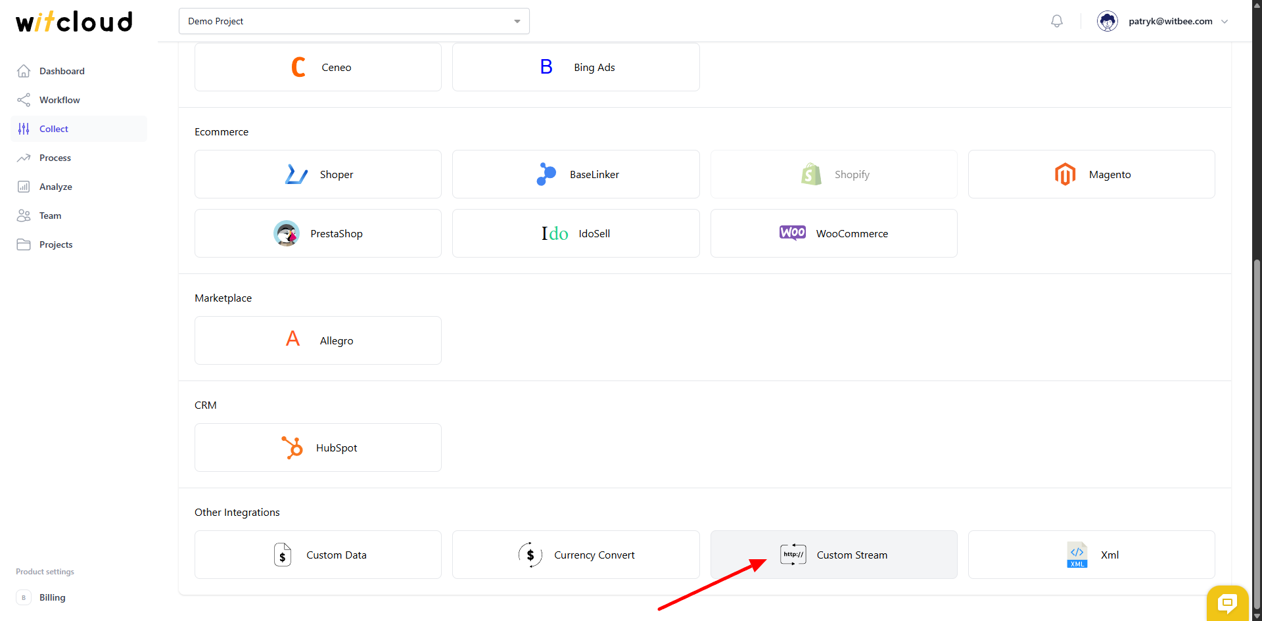Screen dimensions: 1262x621
Task: Navigate to Billing settings
Action: point(52,597)
